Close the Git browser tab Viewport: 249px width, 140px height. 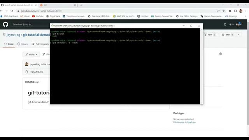coord(75,5)
